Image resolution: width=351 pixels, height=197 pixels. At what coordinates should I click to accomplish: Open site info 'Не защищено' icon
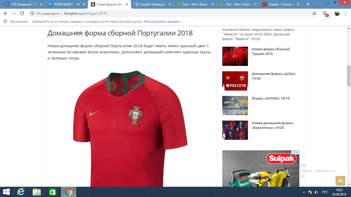(x=32, y=13)
